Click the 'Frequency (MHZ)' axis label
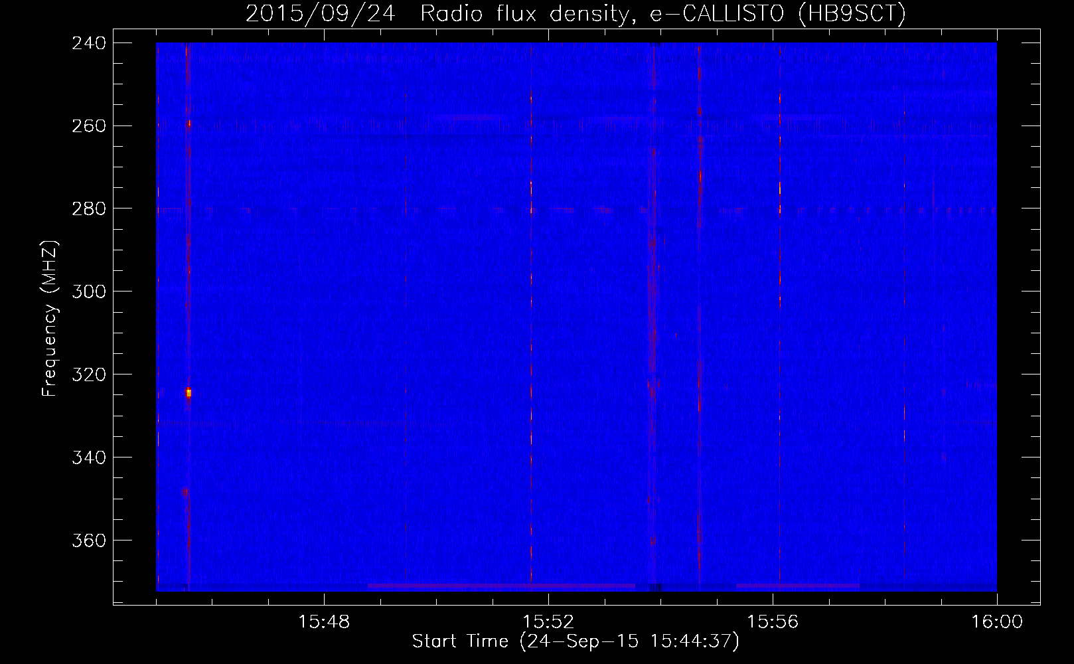The image size is (1074, 664). pyautogui.click(x=50, y=319)
